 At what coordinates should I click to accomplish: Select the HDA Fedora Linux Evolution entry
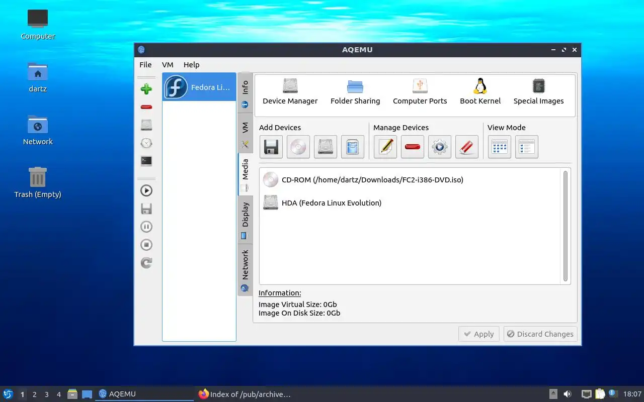pyautogui.click(x=322, y=203)
